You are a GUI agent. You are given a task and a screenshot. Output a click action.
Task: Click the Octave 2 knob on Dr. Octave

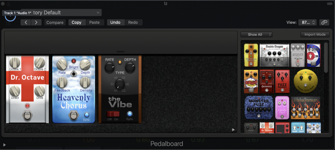click(40, 62)
